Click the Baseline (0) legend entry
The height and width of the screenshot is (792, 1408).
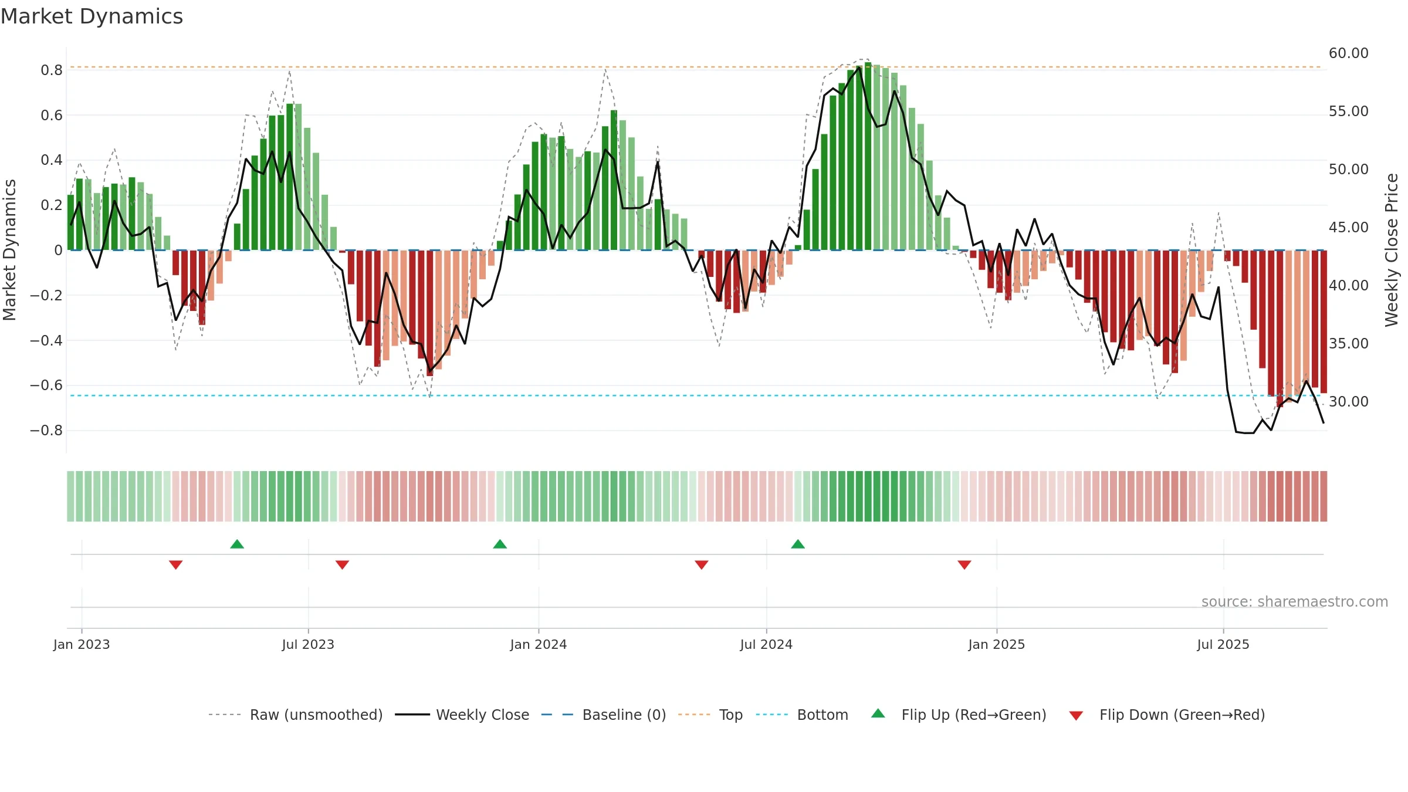[603, 715]
